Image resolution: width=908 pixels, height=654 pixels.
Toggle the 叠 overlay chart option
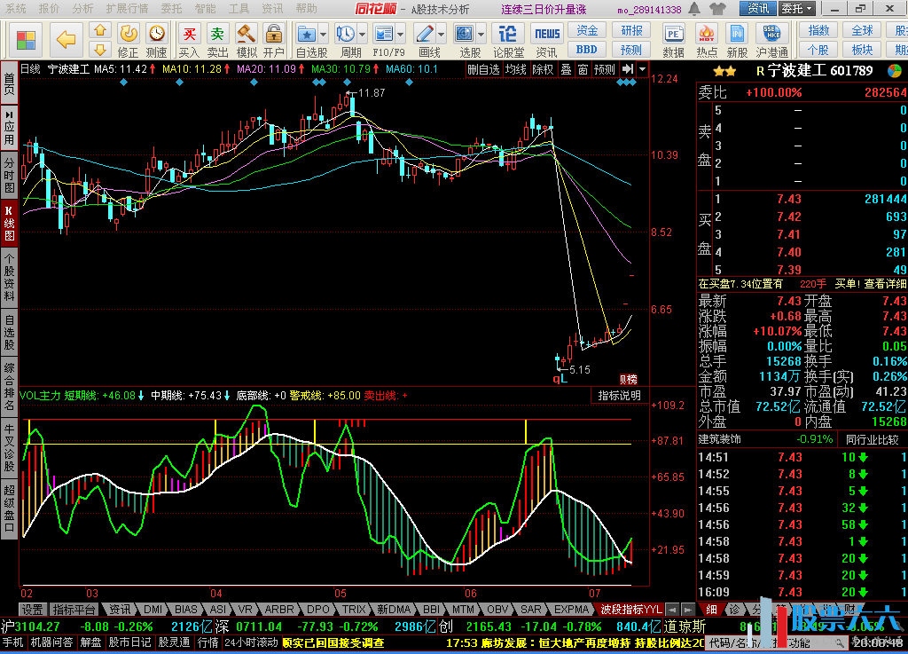[566, 69]
